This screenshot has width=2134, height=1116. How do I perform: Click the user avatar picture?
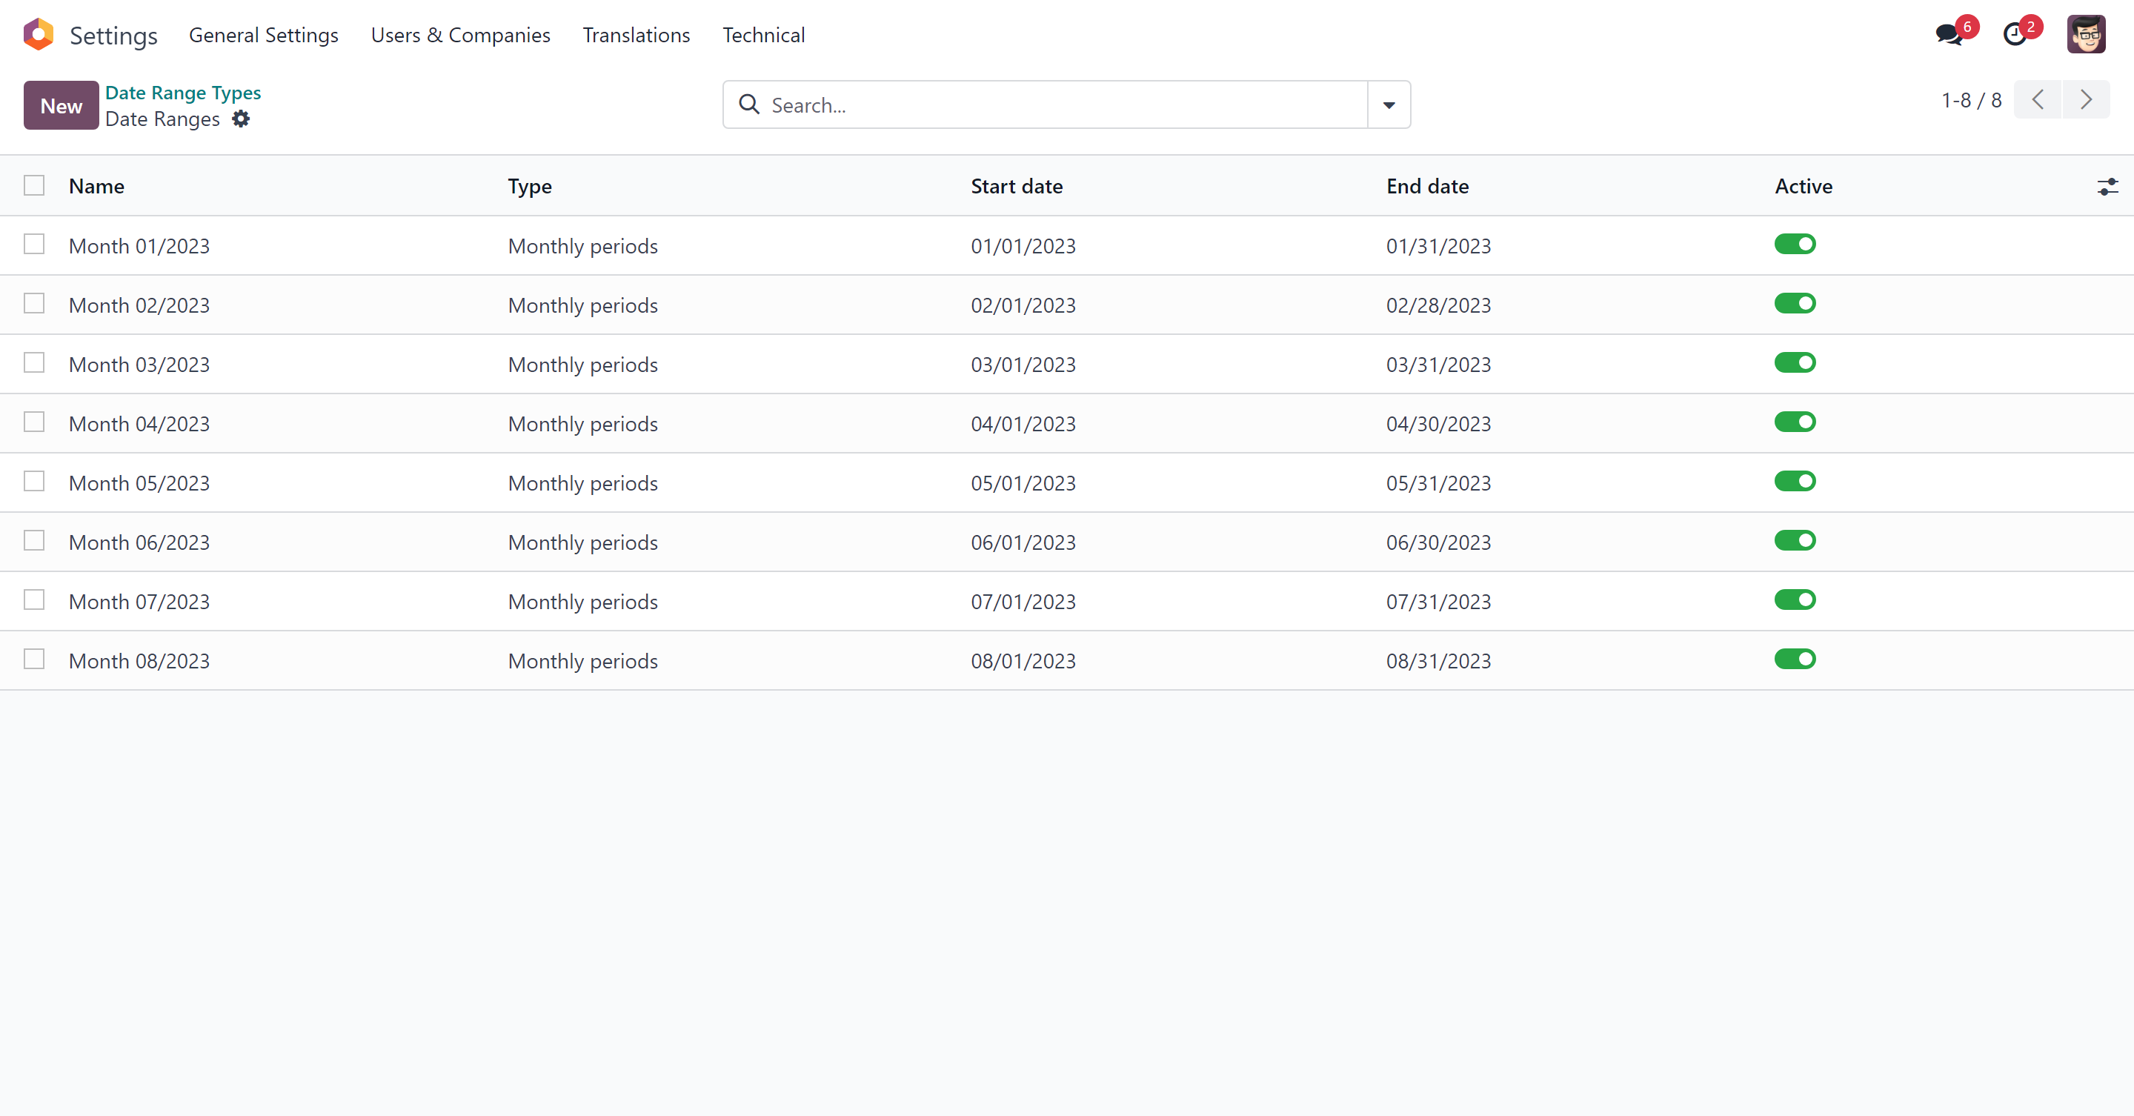(x=2085, y=35)
